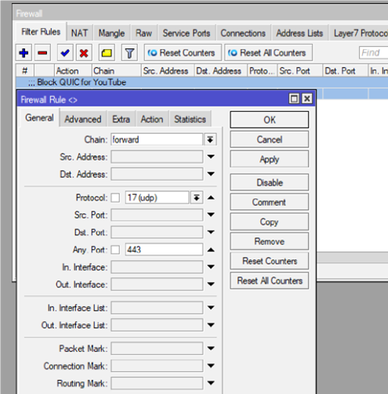Viewport: 388px width, 394px height.
Task: Select the Block QUIC for YouTube row
Action: [x=201, y=82]
